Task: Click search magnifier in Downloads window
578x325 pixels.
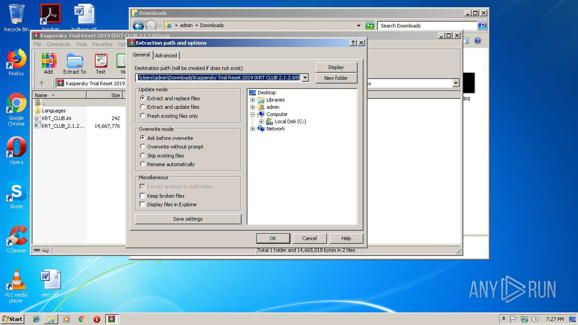Action: pyautogui.click(x=482, y=26)
